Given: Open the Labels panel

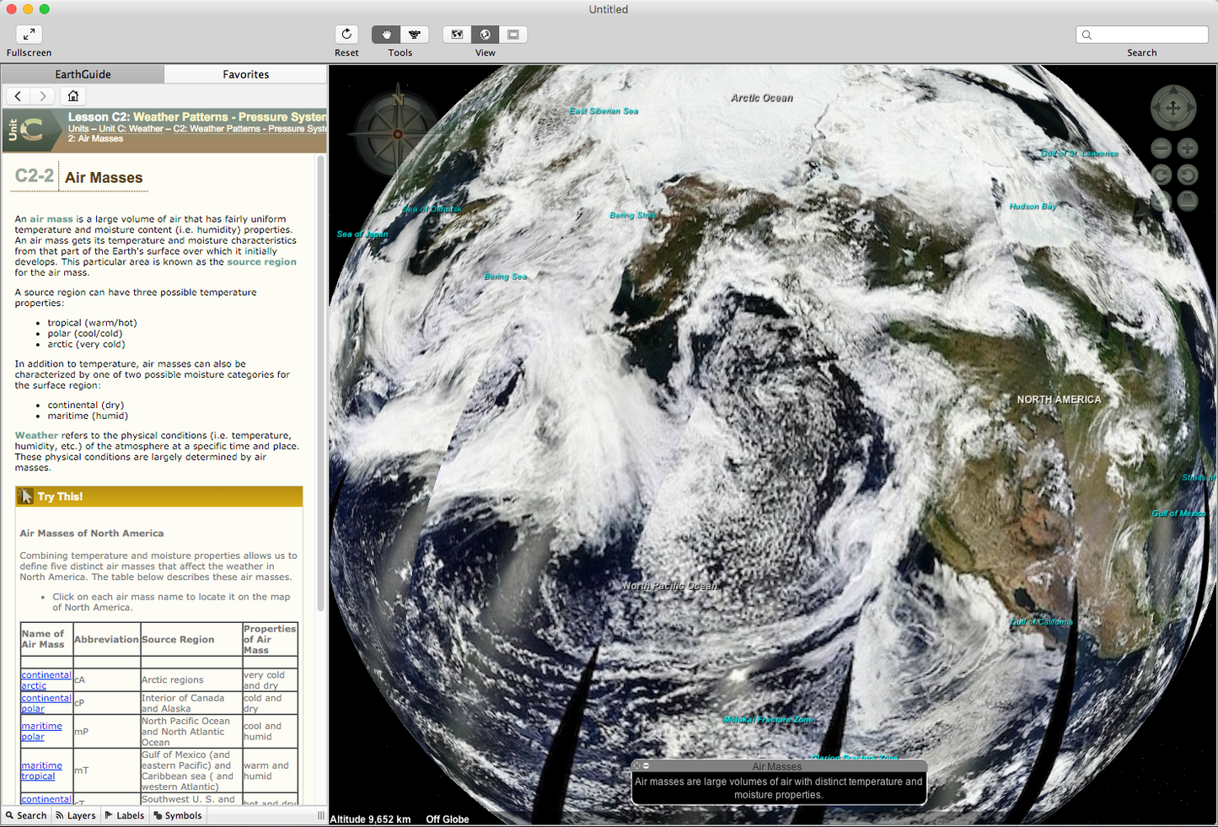Looking at the screenshot, I should click(x=125, y=815).
